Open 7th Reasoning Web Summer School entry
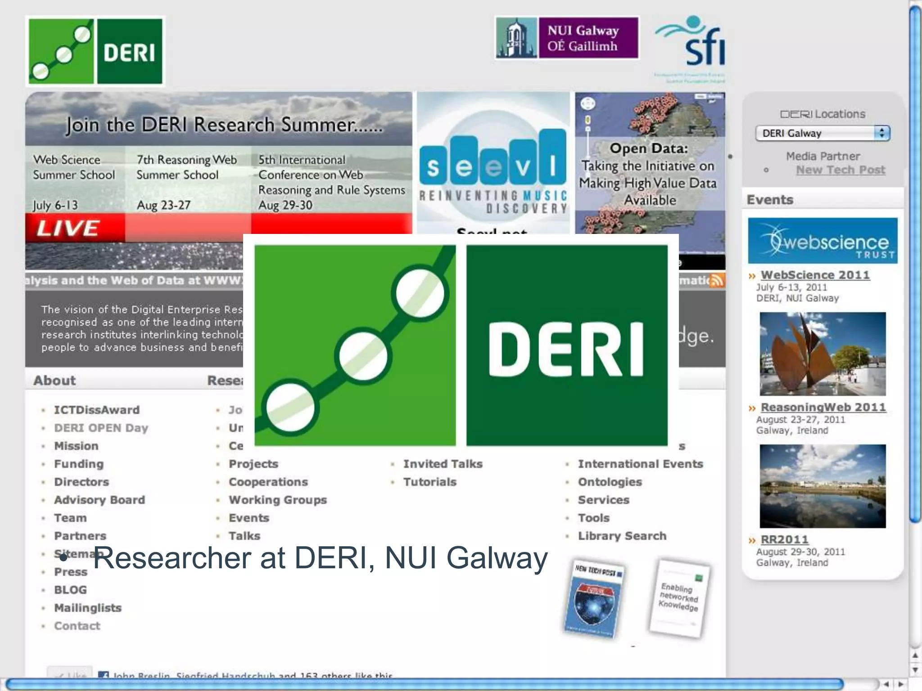922x691 pixels. (187, 183)
